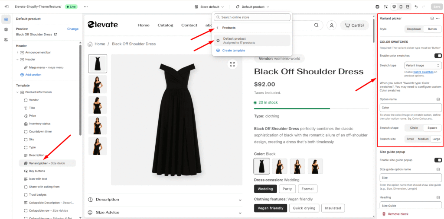This screenshot has height=219, width=444.
Task: Select the Buy buttons block
Action: coord(37,171)
